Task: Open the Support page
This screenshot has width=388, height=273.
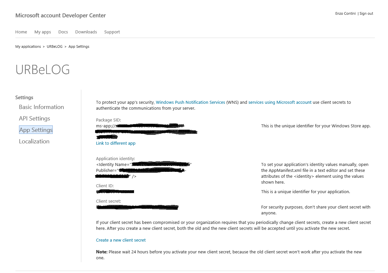Action: coord(112,32)
